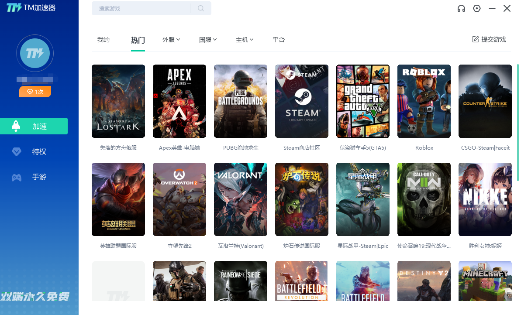The width and height of the screenshot is (521, 315).
Task: Click the Roblox title text below its cover
Action: (424, 148)
